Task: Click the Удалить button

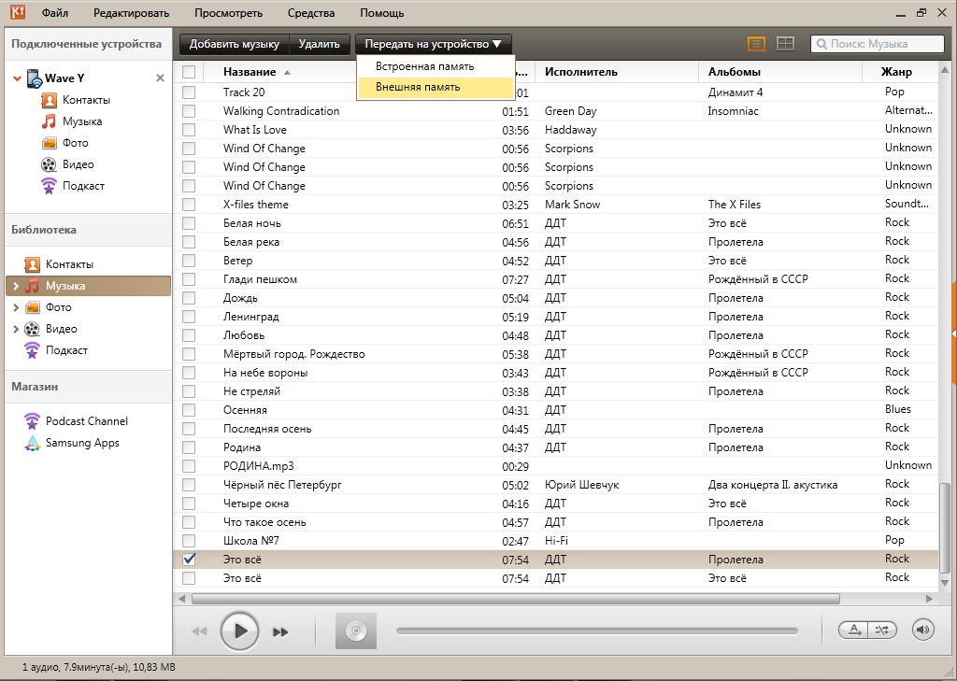Action: click(x=320, y=44)
